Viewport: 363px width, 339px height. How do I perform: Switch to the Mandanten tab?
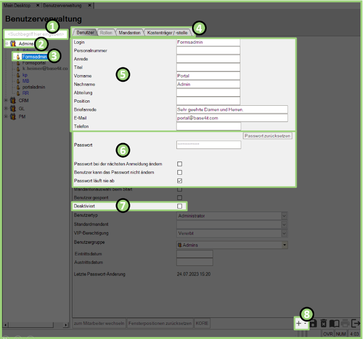click(x=129, y=33)
